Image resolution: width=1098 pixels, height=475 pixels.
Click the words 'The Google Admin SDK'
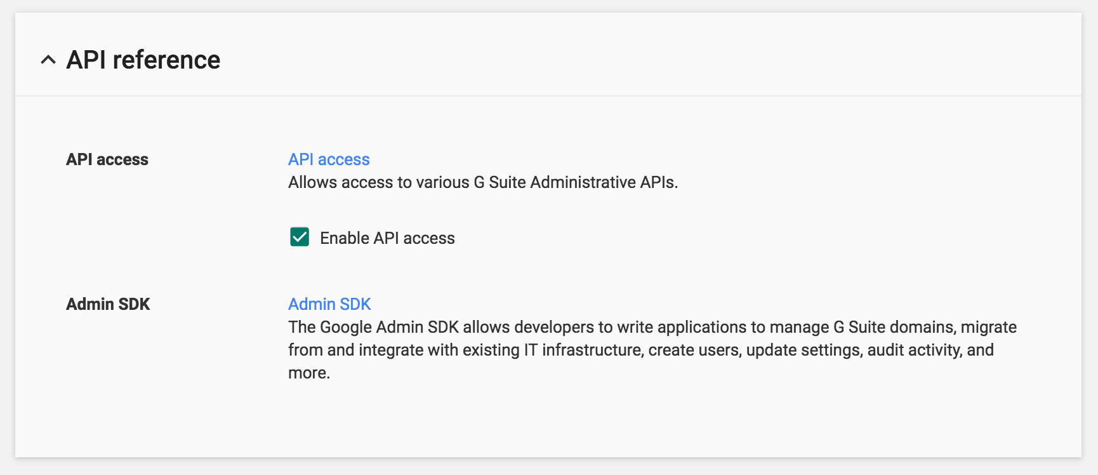pyautogui.click(x=373, y=327)
